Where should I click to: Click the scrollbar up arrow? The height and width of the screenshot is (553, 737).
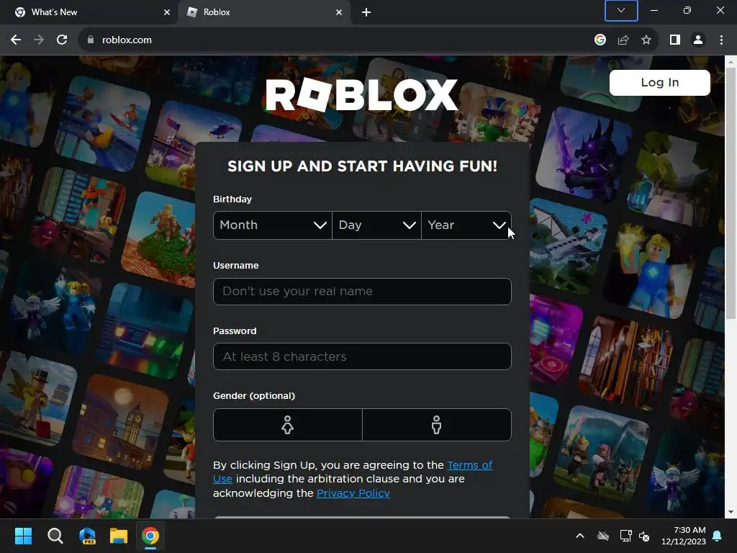[731, 61]
